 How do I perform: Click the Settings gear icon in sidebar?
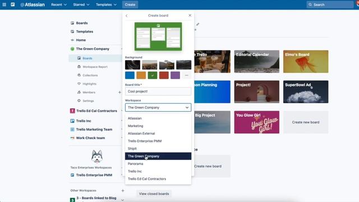pos(79,100)
